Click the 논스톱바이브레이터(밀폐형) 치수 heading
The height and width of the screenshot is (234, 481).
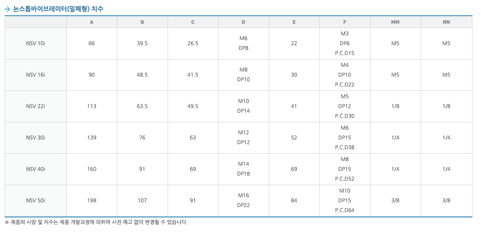pos(58,9)
